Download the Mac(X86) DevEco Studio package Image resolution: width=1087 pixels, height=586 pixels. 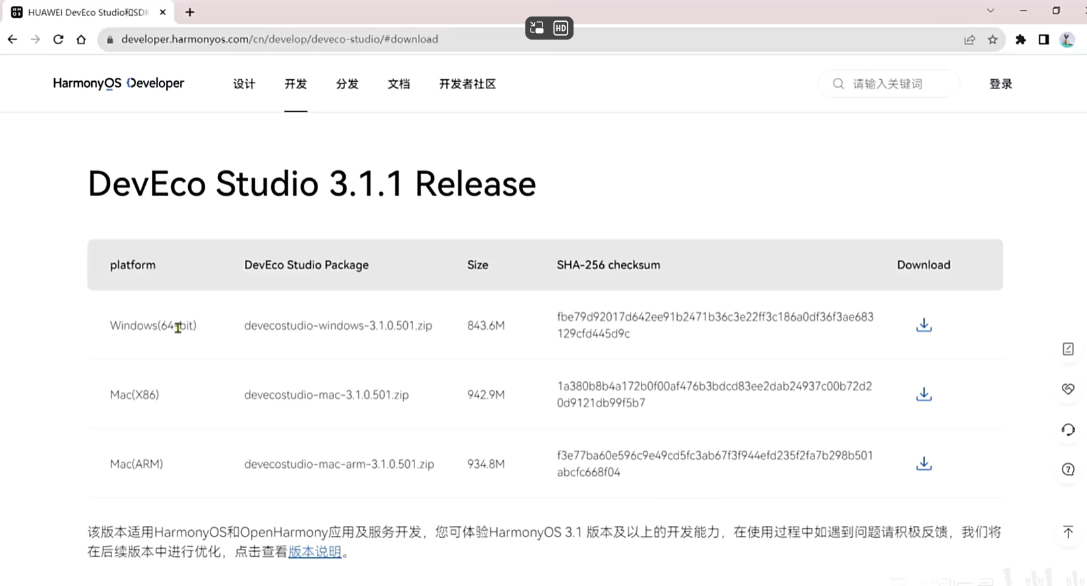pyautogui.click(x=923, y=395)
